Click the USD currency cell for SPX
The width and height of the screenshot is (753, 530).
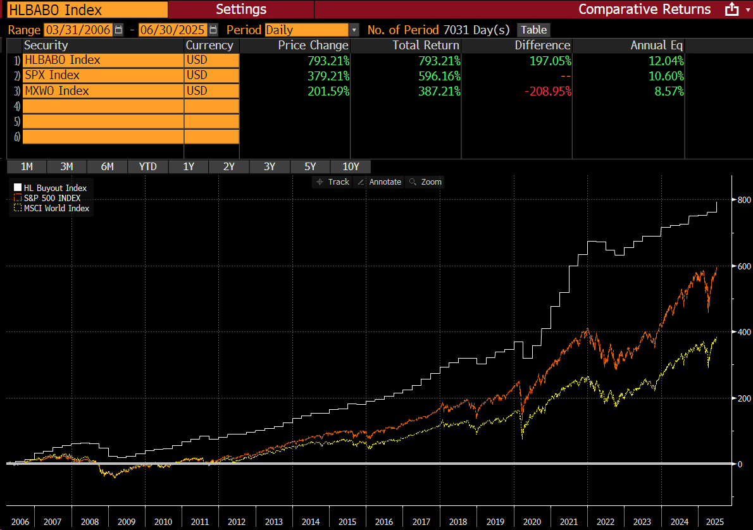click(x=211, y=76)
